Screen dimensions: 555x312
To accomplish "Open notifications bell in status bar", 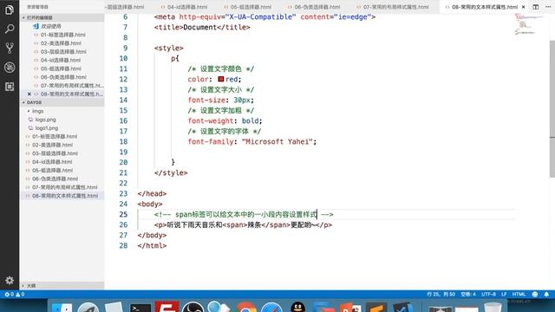I will pyautogui.click(x=546, y=295).
